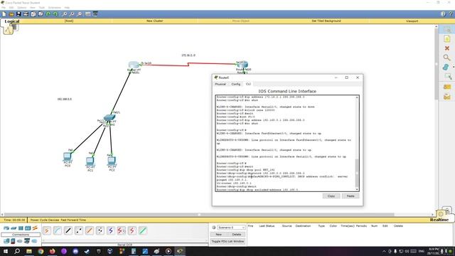Viewport: 455px width, 256px height.
Task: Zoom out of the workspace
Action: (79, 14)
